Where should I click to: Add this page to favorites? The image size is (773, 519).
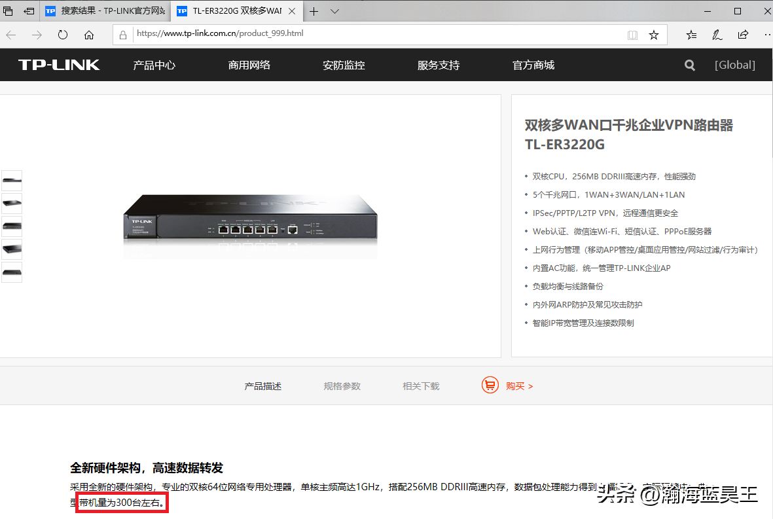(654, 35)
